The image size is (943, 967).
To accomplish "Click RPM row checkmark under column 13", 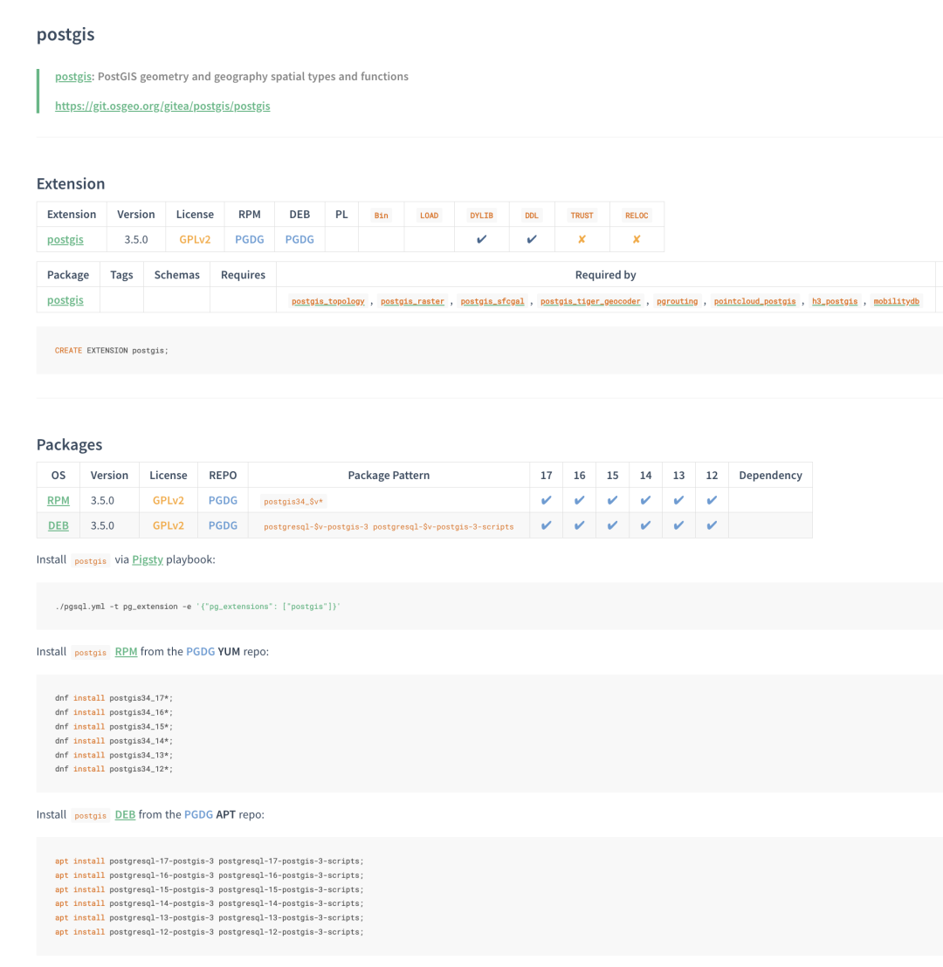I will 678,500.
